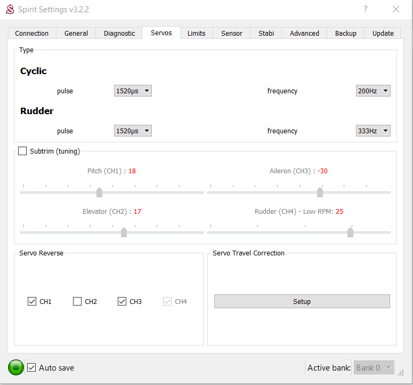The width and height of the screenshot is (413, 385).
Task: Click the Spirit logo in title bar
Action: 10,9
